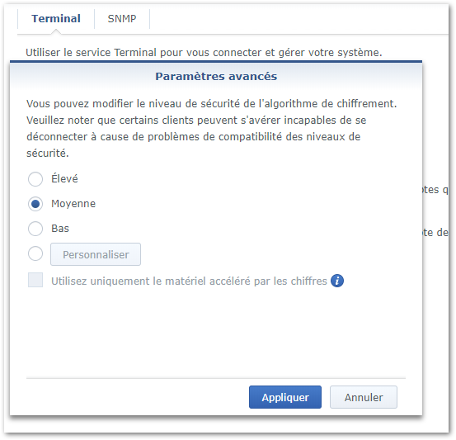Open the Personnaliser custom settings button
The width and height of the screenshot is (456, 440).
(x=96, y=254)
